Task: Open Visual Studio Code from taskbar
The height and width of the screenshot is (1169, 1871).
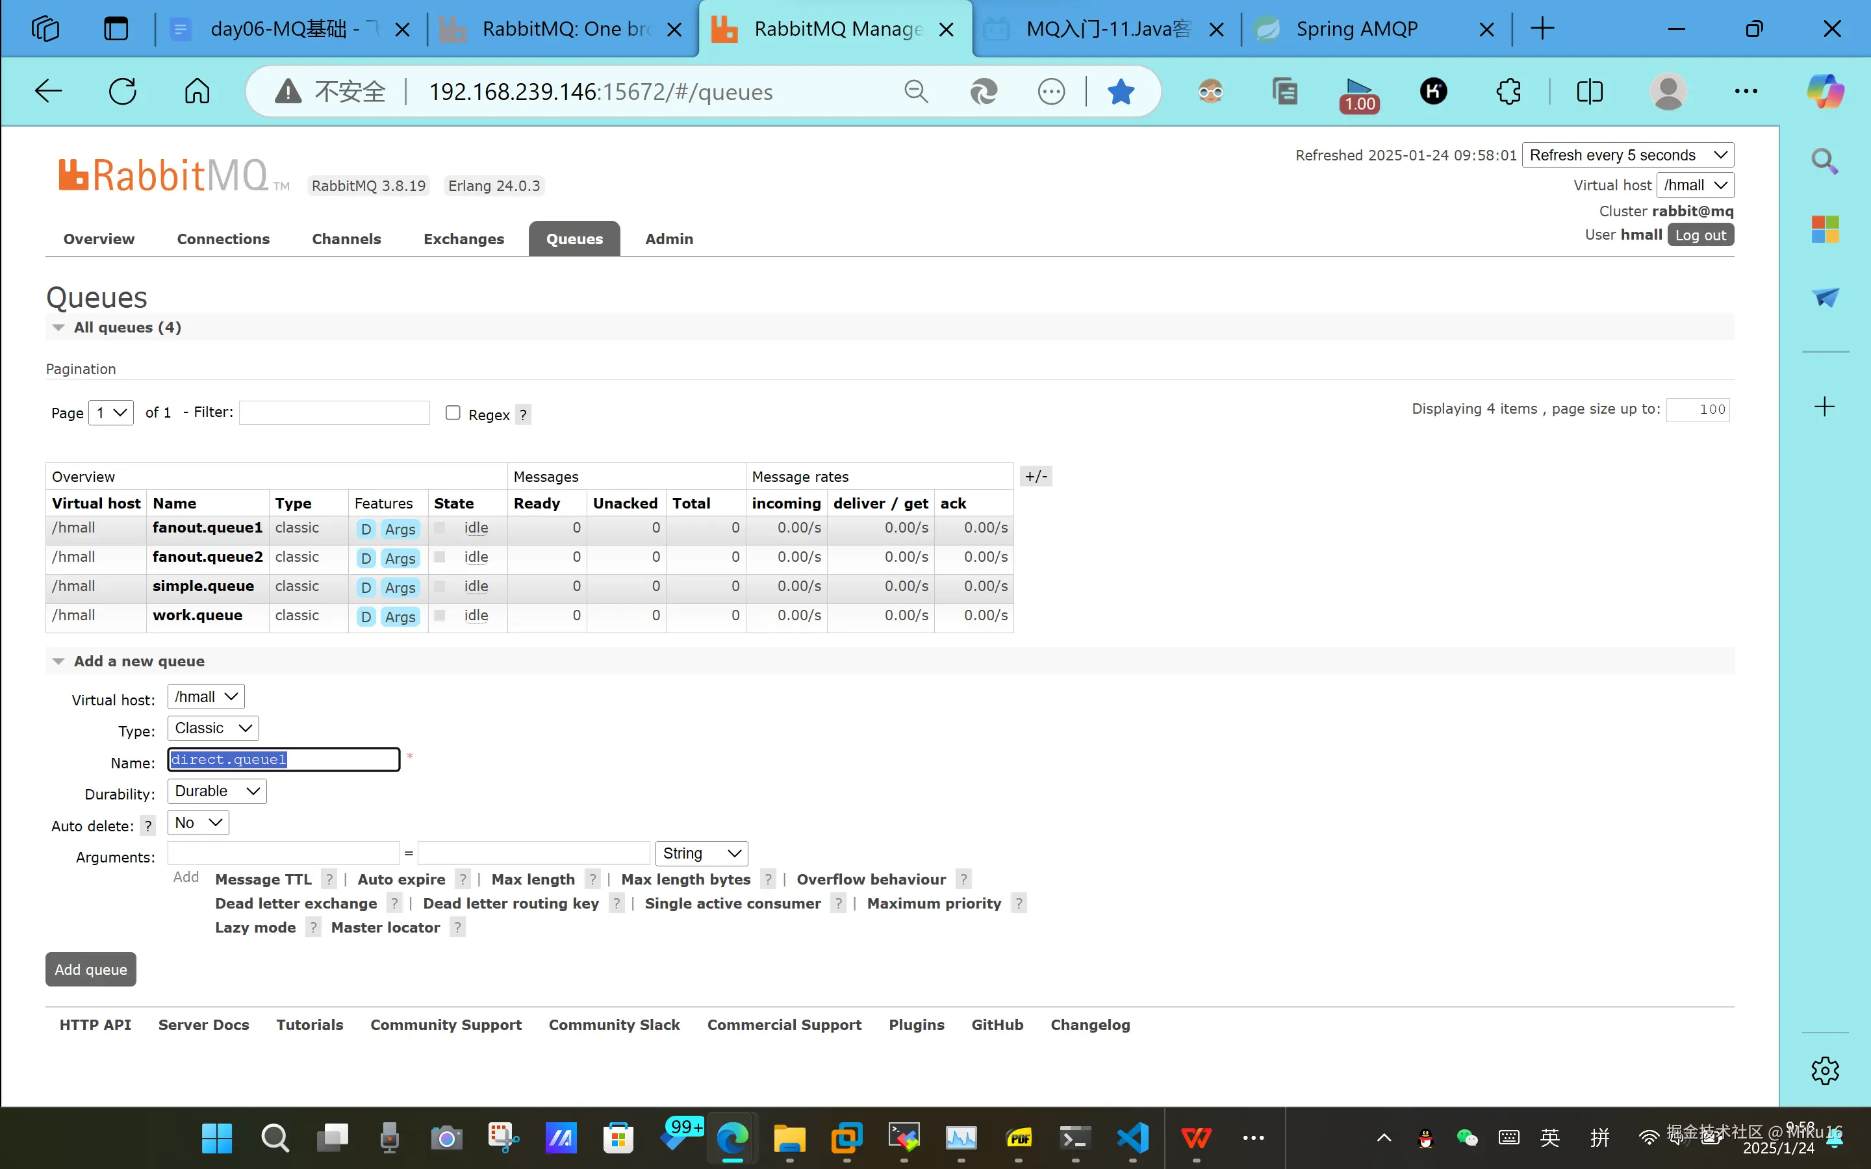Action: pos(1132,1137)
